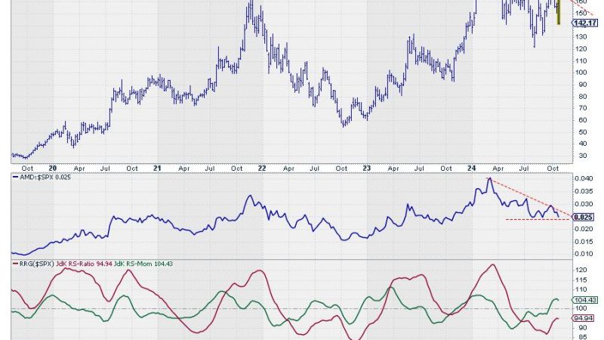The height and width of the screenshot is (340, 604).
Task: Click the 70 price axis label
Action: click(583, 108)
